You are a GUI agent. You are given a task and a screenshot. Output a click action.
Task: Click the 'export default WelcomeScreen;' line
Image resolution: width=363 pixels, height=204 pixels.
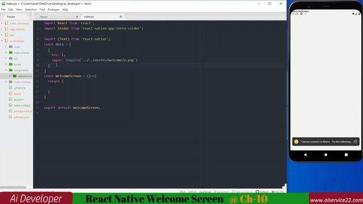pos(72,108)
